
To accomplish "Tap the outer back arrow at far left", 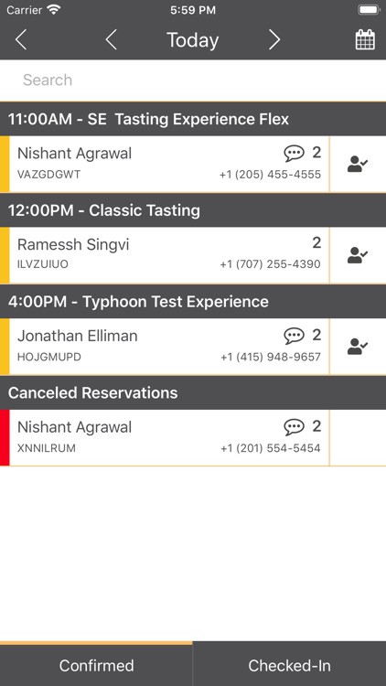I will coord(20,40).
